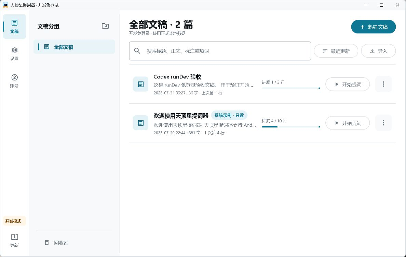The height and width of the screenshot is (257, 406).
Task: Add a new group folder icon
Action: pos(105,26)
